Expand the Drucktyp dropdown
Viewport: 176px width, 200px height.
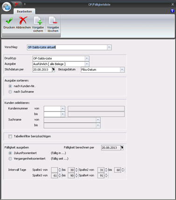pyautogui.click(x=87, y=59)
